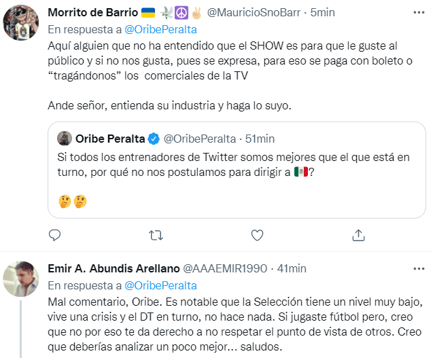
Task: Click the reply icon under Morrito's tweet
Action: point(56,236)
